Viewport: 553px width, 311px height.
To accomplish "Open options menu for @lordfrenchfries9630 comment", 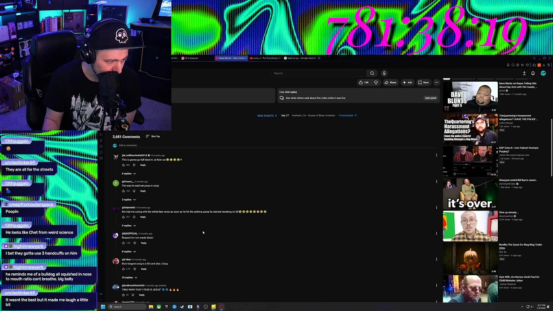I will point(436,285).
